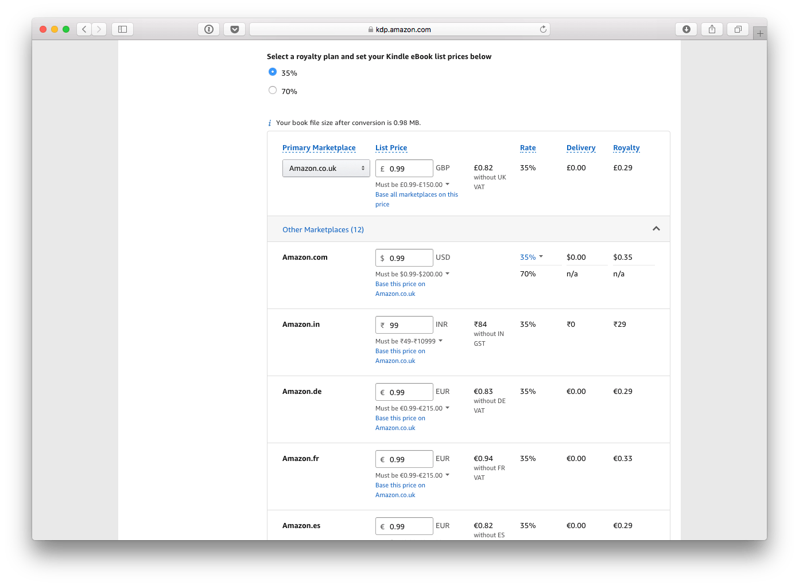Expand Amazon.fr price range arrow
The image size is (799, 586).
[447, 475]
